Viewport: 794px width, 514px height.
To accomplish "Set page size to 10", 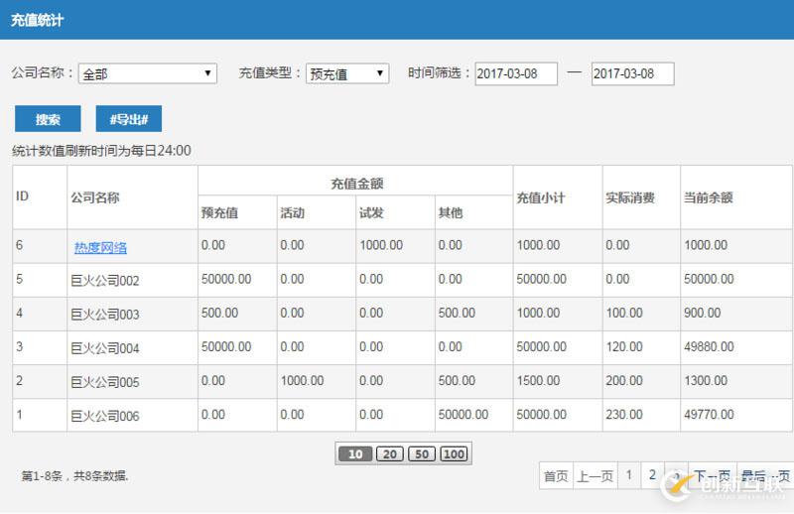I will 355,453.
